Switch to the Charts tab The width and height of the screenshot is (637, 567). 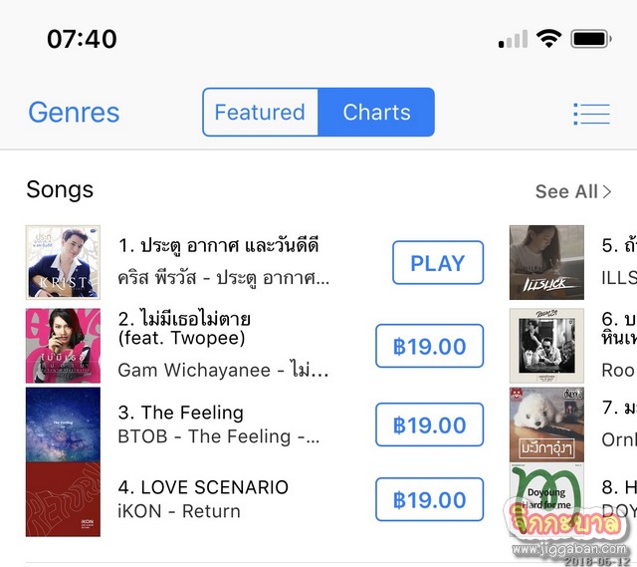tap(376, 113)
